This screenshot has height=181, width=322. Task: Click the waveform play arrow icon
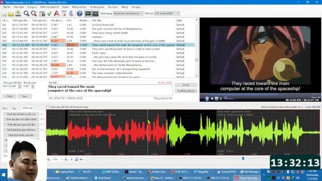pyautogui.click(x=71, y=159)
